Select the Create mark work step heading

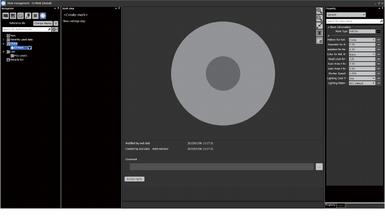pos(75,15)
